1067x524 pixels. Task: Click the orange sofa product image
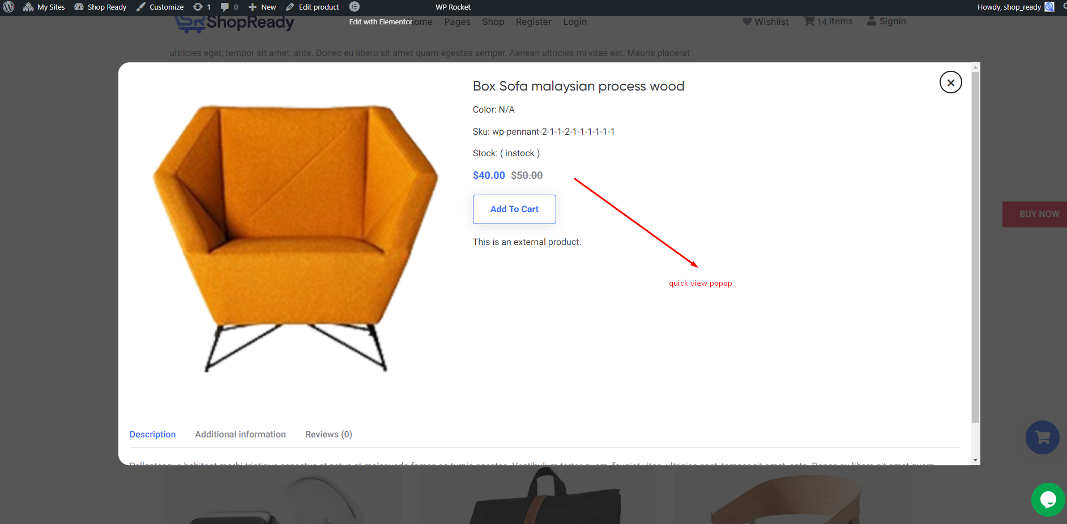(x=295, y=238)
